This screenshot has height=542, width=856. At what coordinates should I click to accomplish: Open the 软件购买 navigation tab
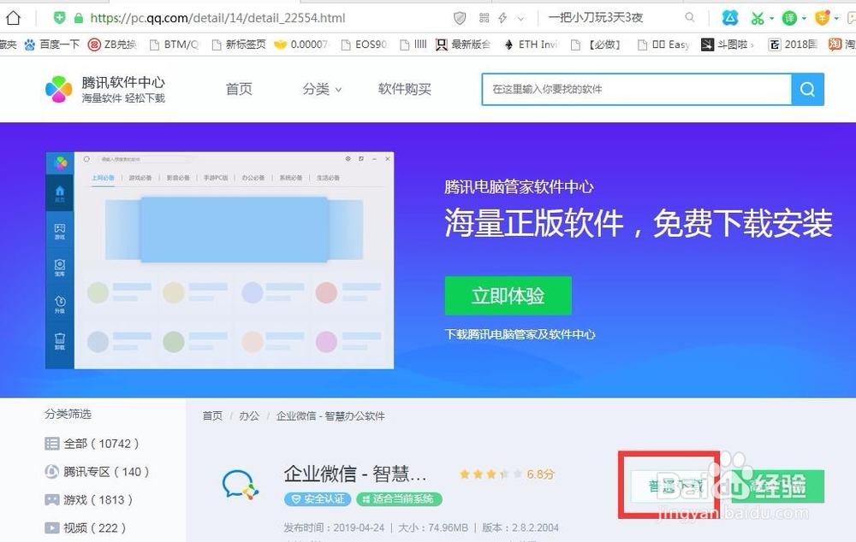[405, 89]
